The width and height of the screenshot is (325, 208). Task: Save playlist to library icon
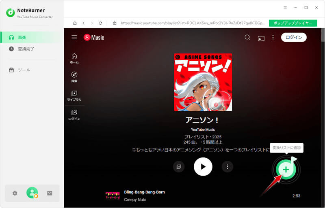coord(179,167)
